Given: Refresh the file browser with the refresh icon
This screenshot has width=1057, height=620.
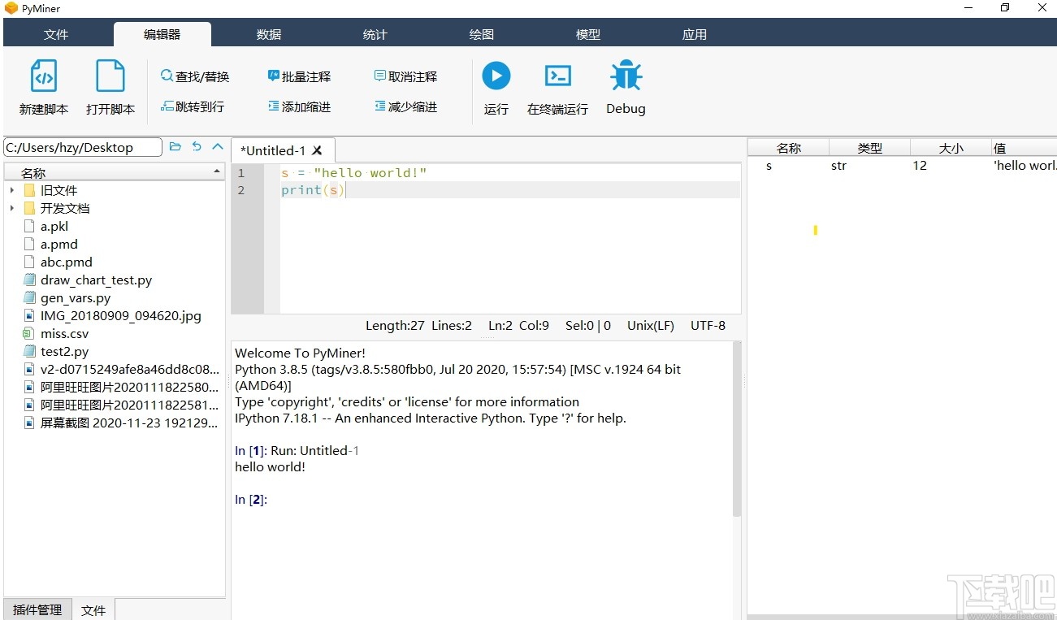Looking at the screenshot, I should tap(197, 147).
